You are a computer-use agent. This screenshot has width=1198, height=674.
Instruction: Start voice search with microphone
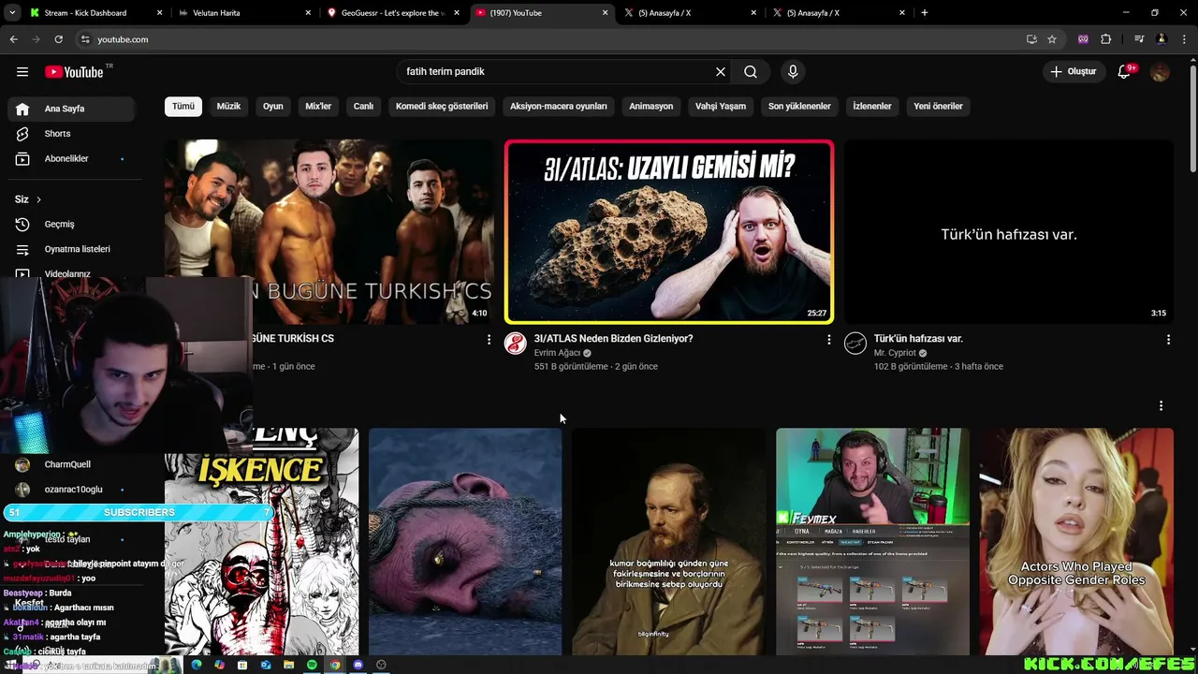click(793, 72)
